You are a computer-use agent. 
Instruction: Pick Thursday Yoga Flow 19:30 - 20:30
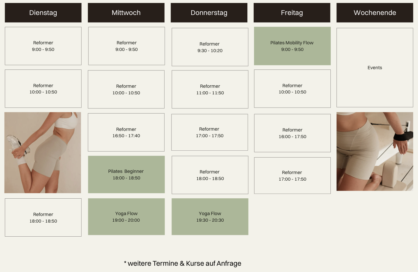[210, 217]
